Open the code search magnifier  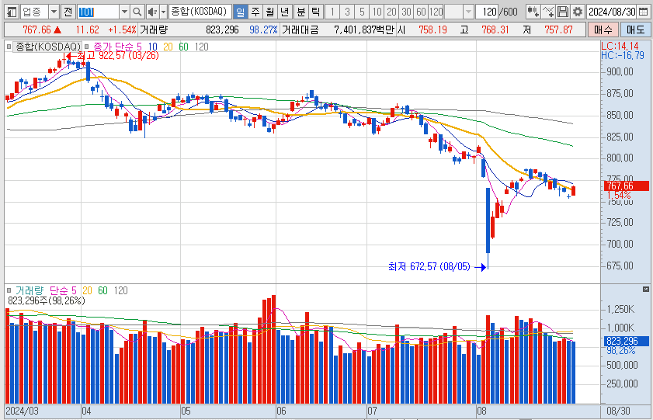[137, 12]
